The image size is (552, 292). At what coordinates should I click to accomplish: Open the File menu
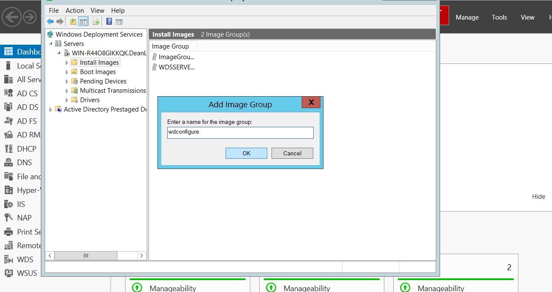pos(54,10)
